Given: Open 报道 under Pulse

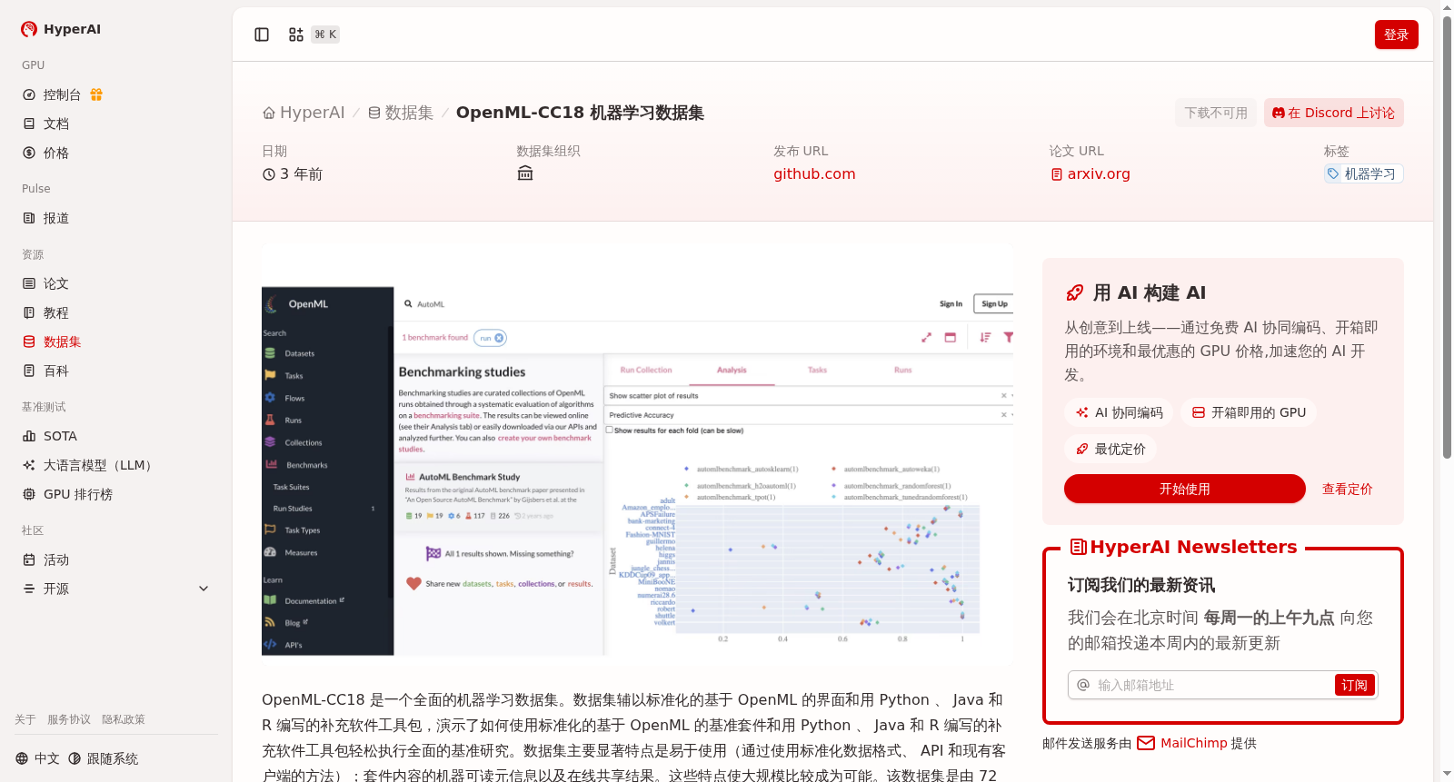Looking at the screenshot, I should (x=56, y=218).
